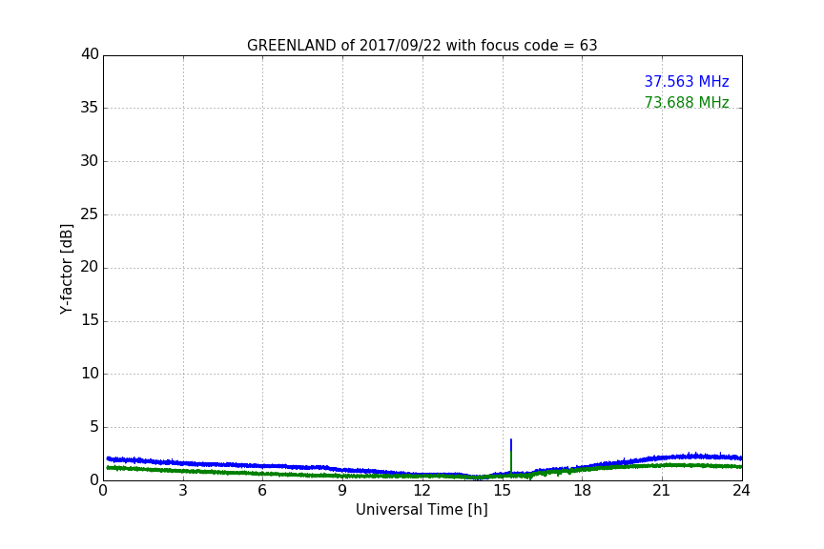824x549 pixels.
Task: Click the x-axis tick label 3
Action: (183, 491)
